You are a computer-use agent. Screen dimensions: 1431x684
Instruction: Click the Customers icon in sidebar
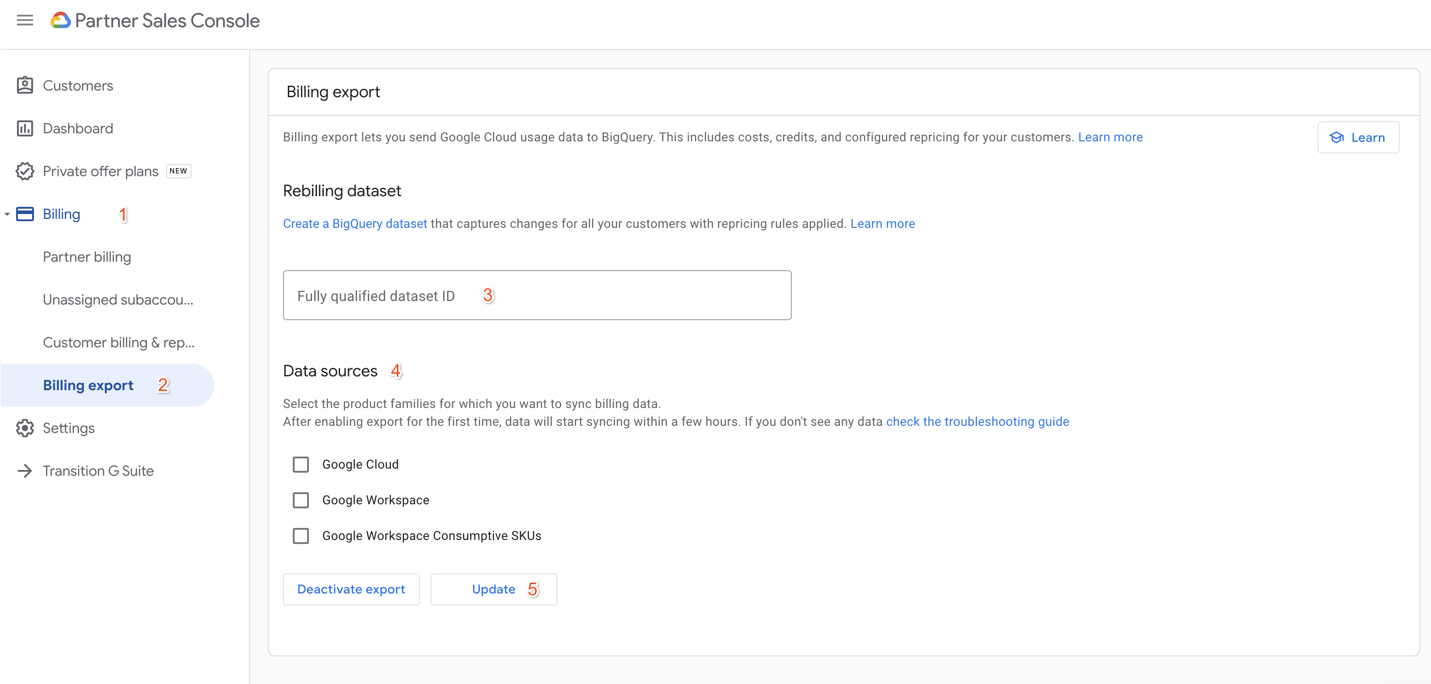25,85
